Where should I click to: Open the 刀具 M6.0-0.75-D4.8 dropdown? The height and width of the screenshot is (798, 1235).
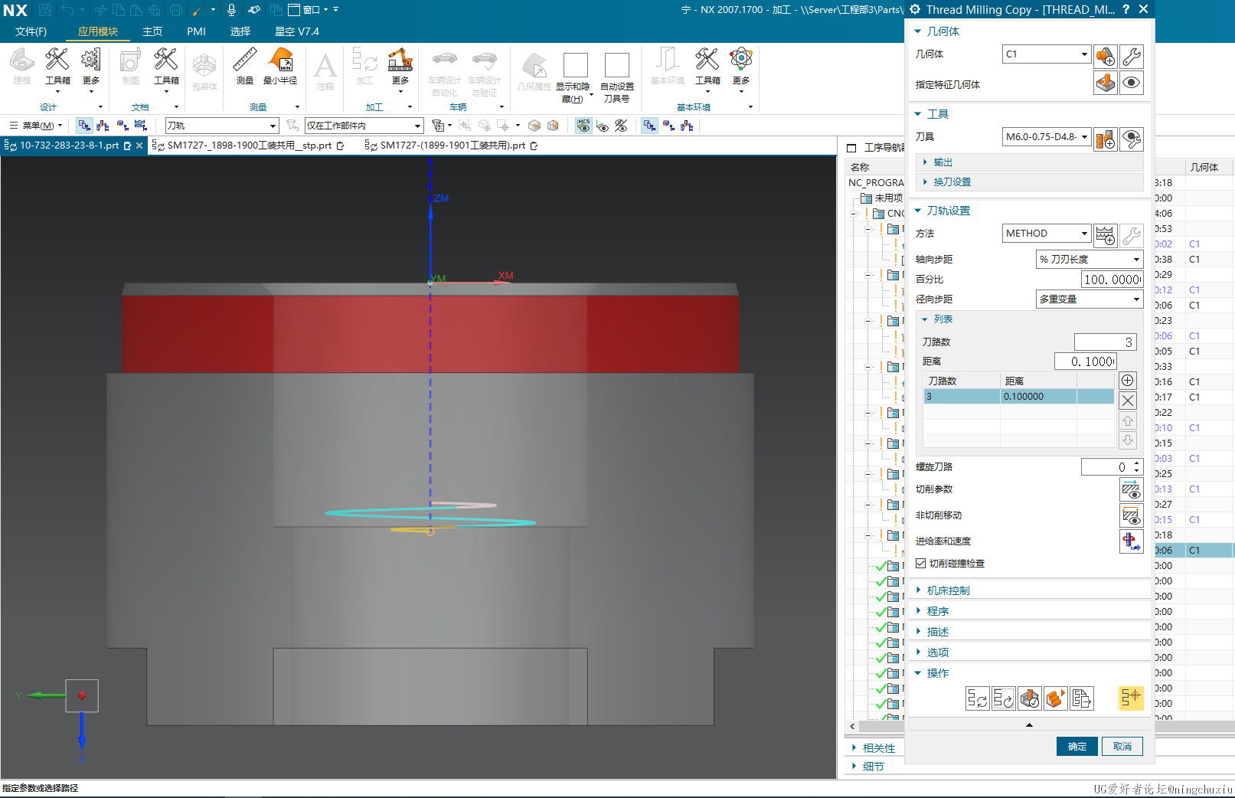point(1046,137)
